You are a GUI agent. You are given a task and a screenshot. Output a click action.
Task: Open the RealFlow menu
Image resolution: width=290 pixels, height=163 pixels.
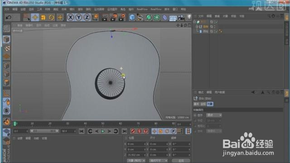(x=142, y=9)
